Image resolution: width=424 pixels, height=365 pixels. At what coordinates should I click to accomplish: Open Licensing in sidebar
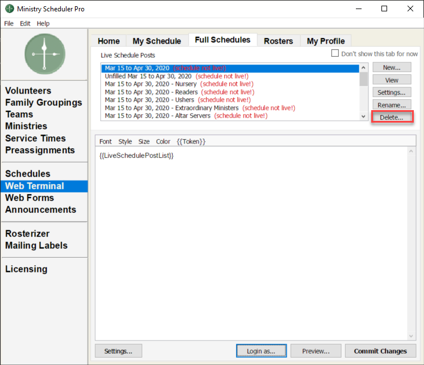pos(26,268)
